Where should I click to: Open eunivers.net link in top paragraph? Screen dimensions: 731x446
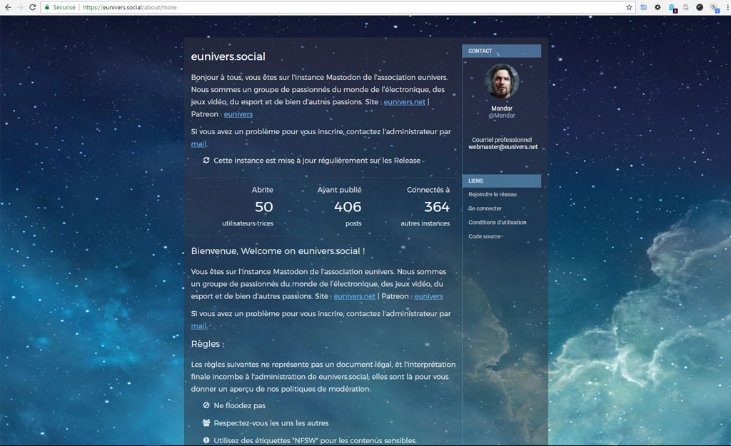(405, 101)
